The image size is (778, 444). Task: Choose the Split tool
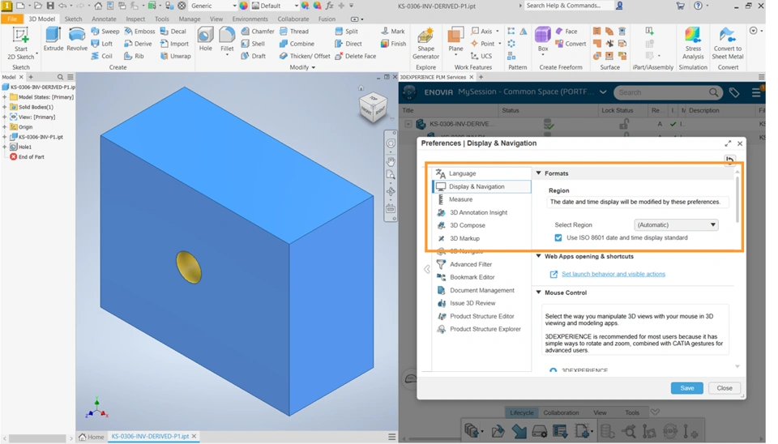coord(346,32)
